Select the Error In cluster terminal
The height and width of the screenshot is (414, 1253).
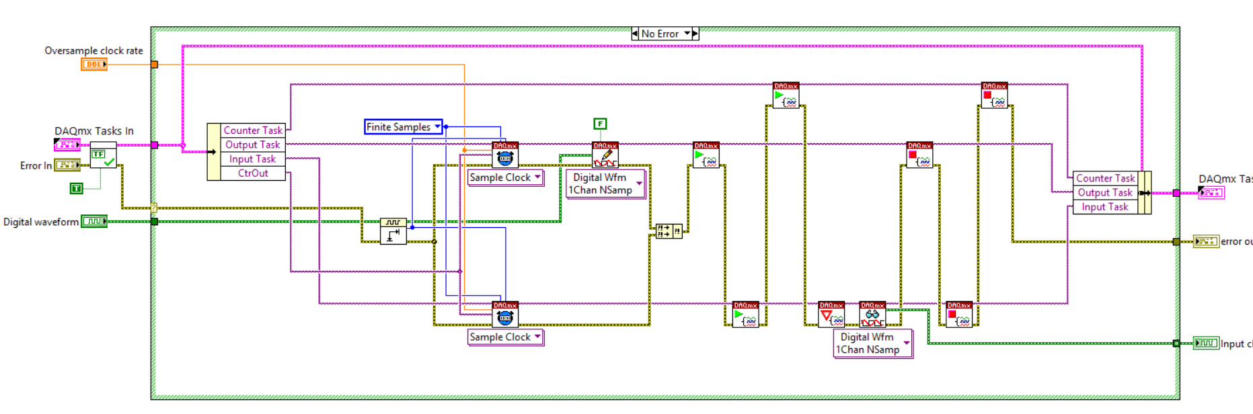pos(67,165)
